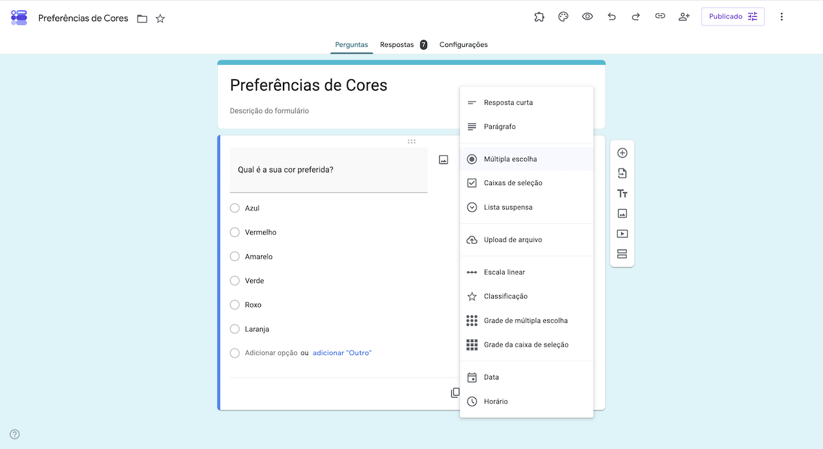Add a new question from side toolbar

(622, 153)
